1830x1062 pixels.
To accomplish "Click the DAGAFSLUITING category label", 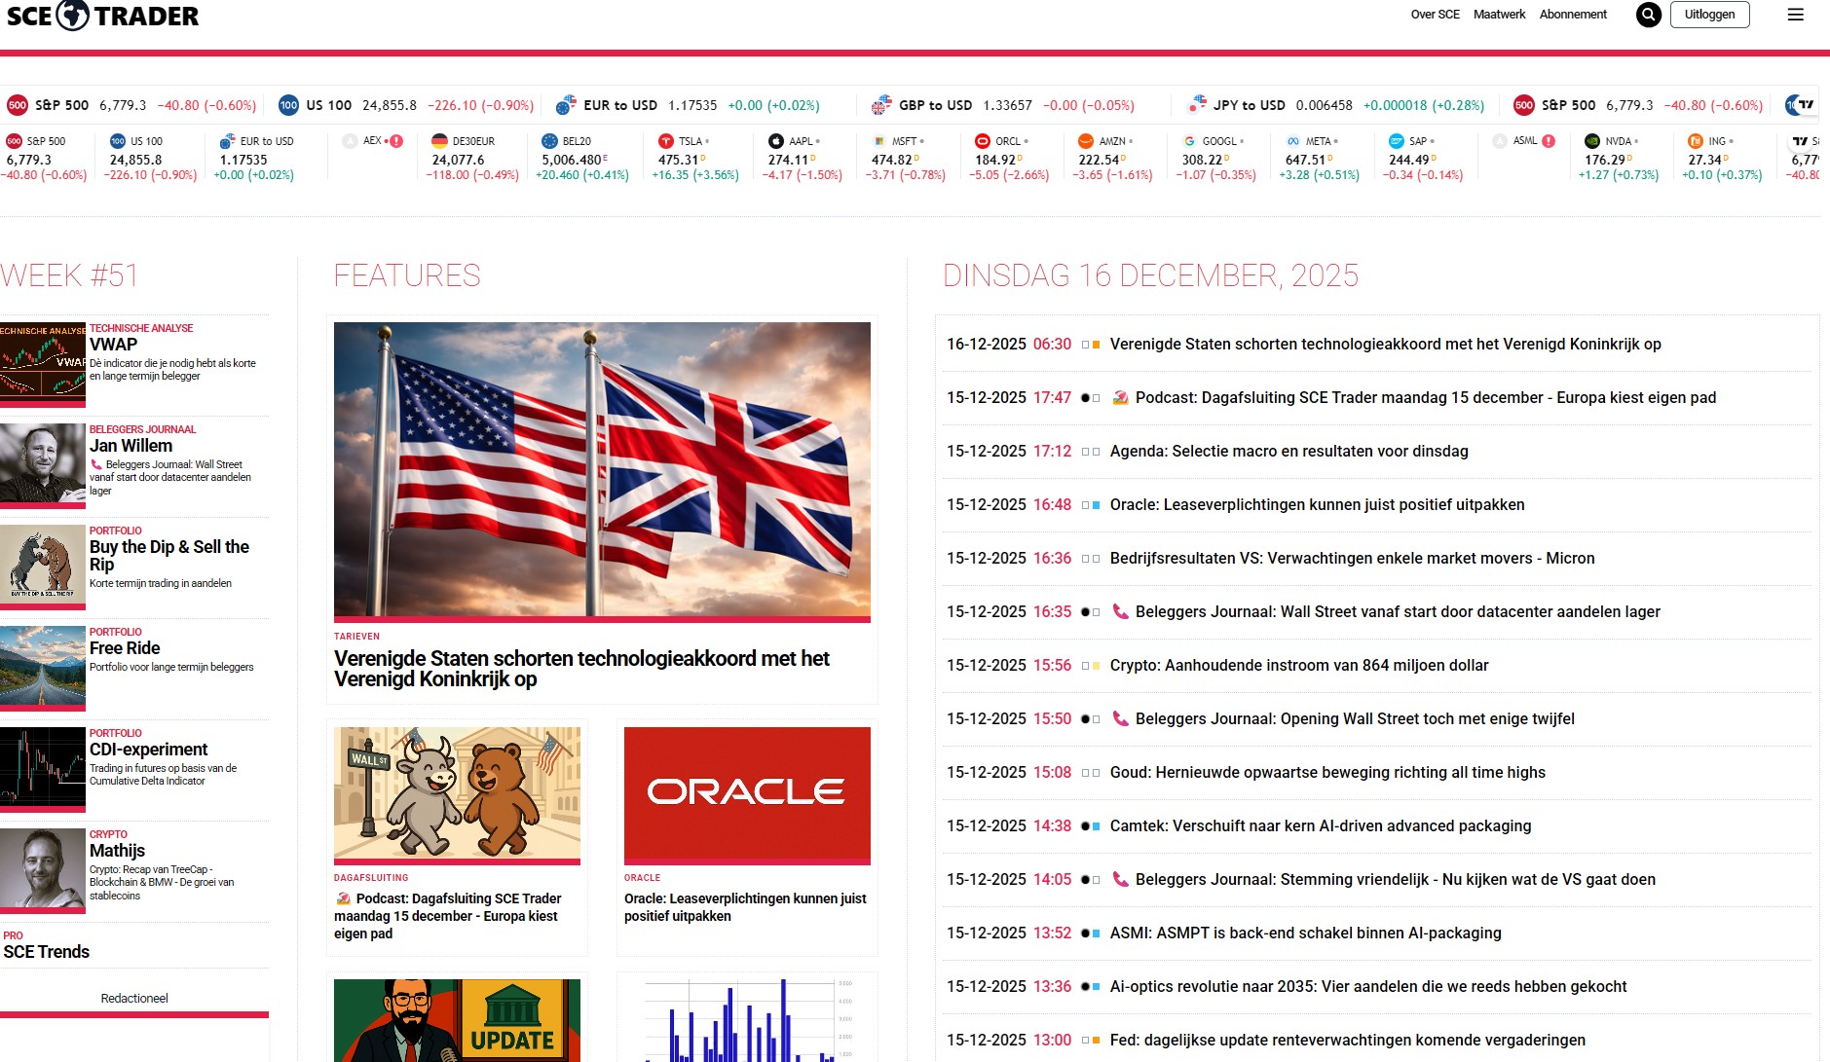I will pos(371,878).
